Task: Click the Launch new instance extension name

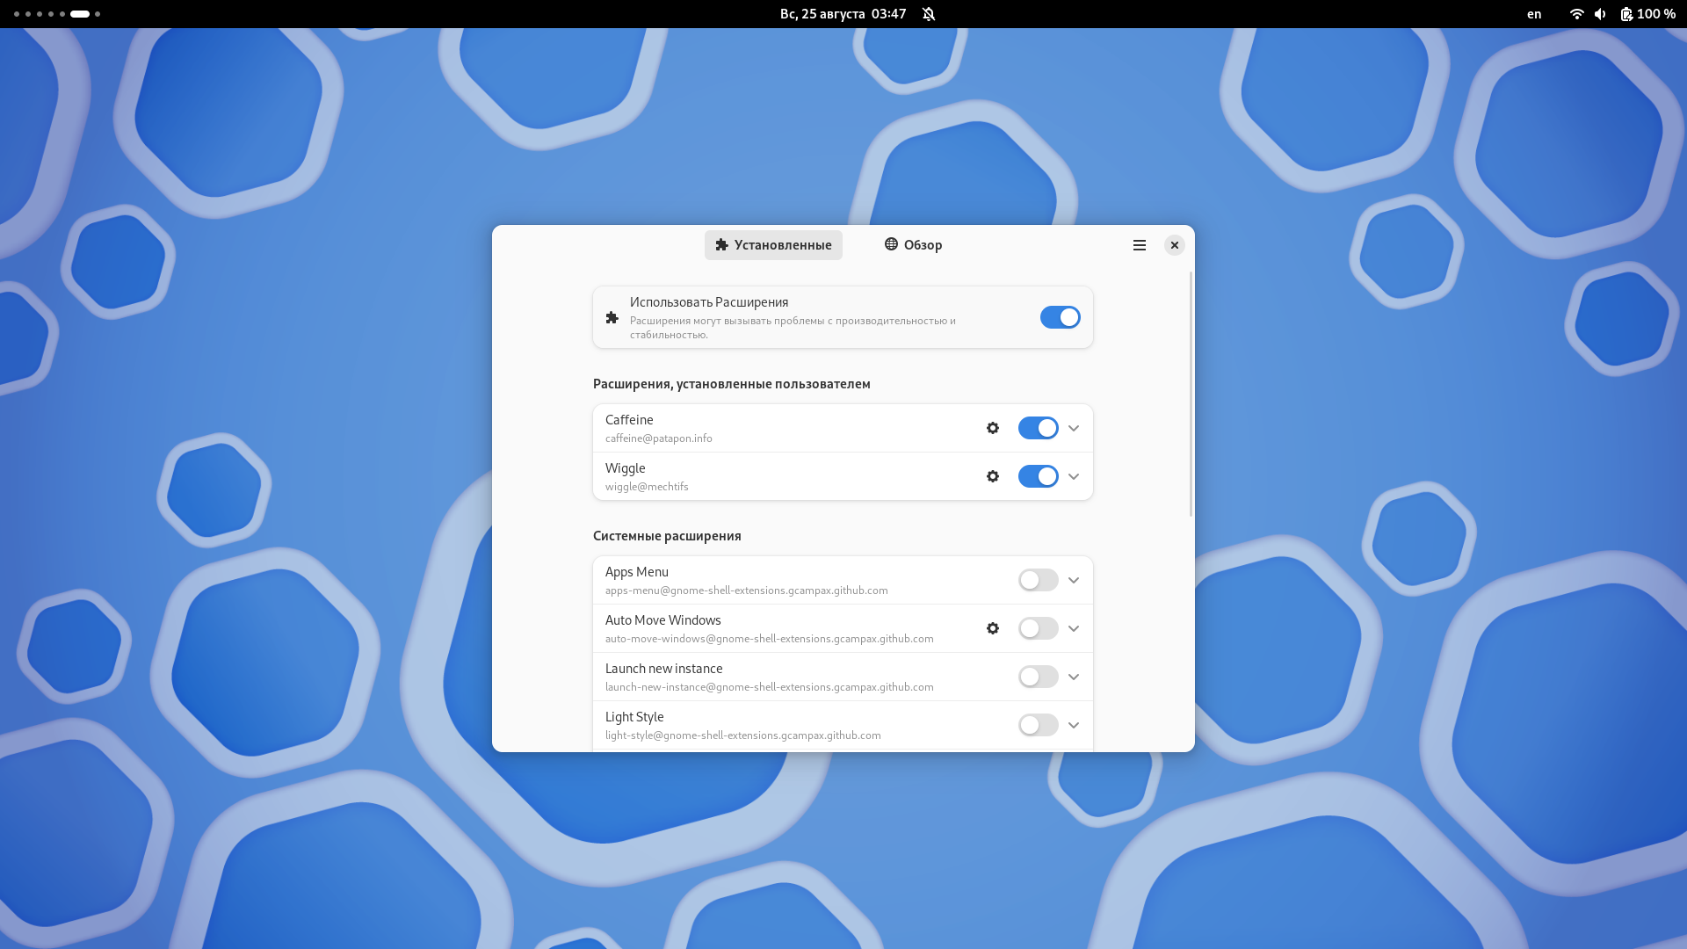Action: pyautogui.click(x=664, y=669)
